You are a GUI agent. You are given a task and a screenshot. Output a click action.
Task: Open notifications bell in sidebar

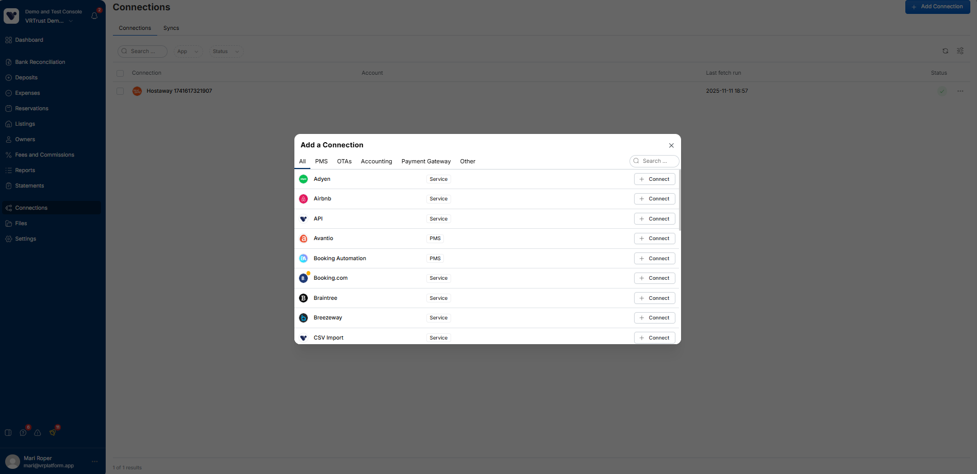94,16
